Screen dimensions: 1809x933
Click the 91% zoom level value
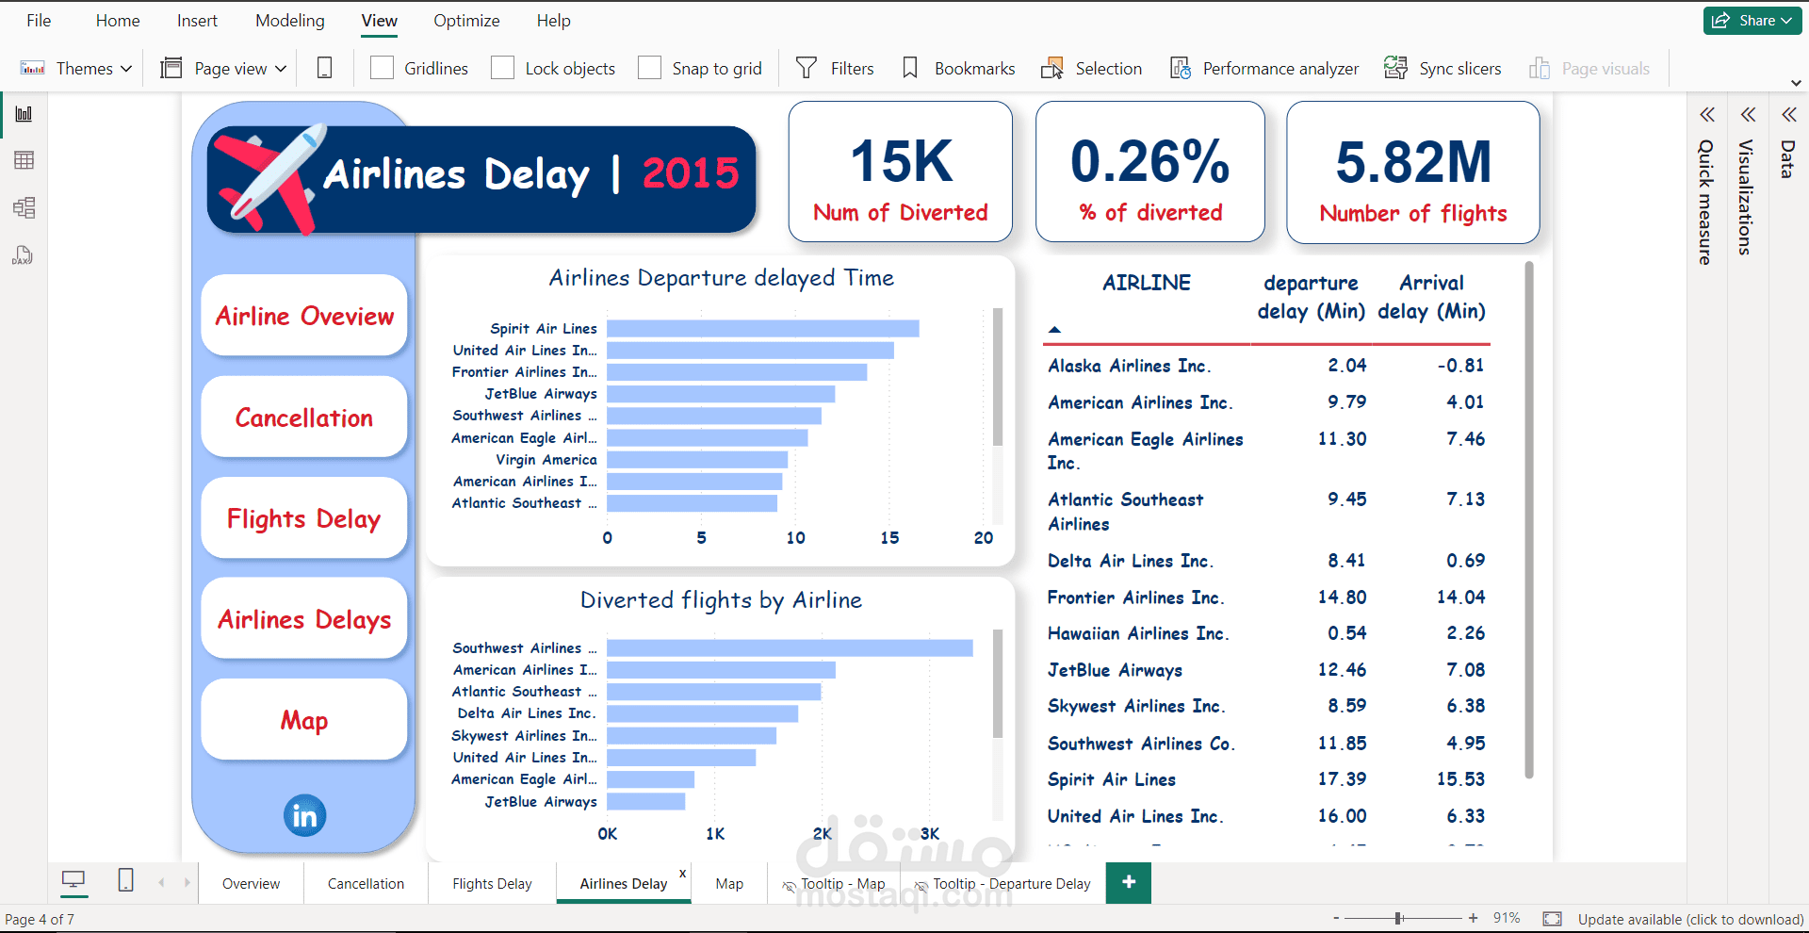click(1507, 919)
